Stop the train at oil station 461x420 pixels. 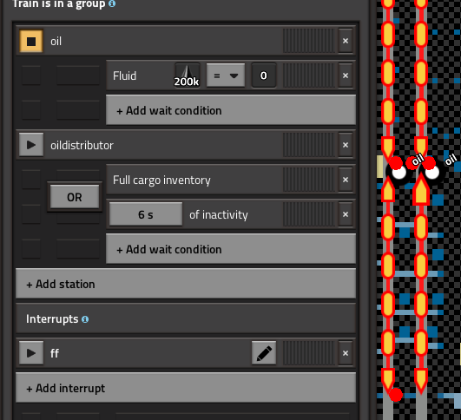[31, 41]
